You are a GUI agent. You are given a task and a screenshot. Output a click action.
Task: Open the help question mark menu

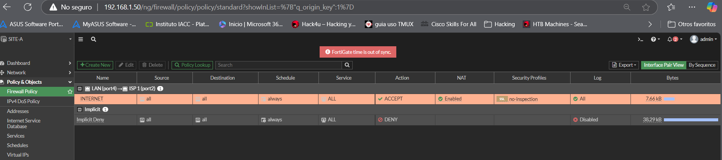tap(653, 39)
